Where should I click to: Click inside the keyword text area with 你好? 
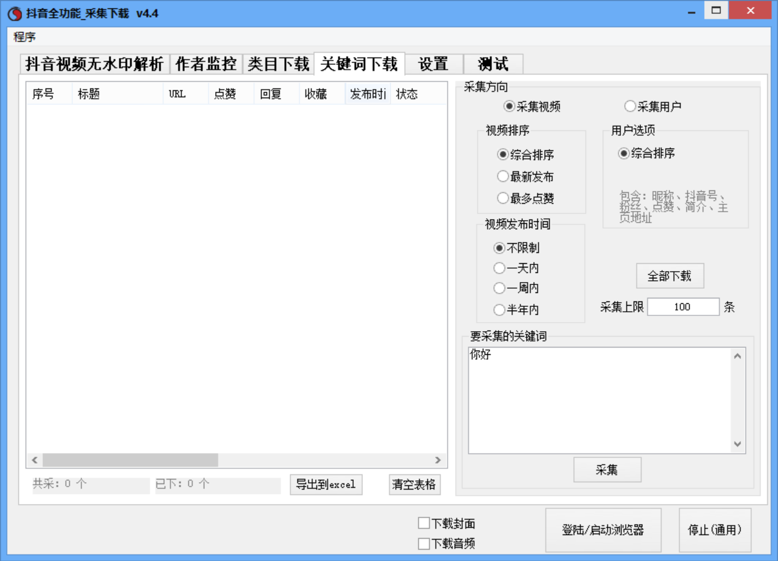point(600,400)
